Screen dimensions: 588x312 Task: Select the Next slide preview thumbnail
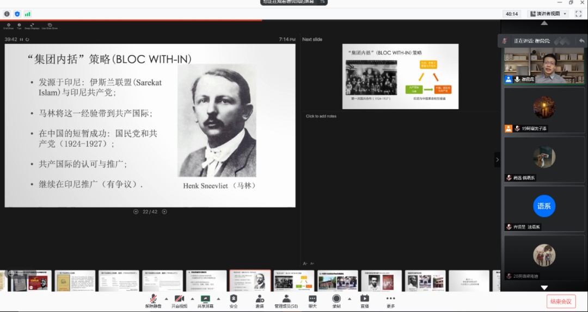pos(400,76)
